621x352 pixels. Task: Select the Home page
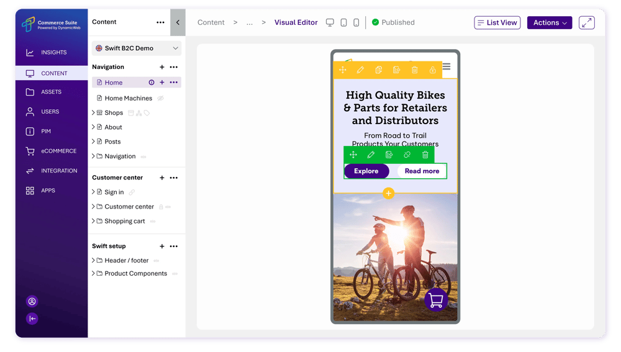click(x=113, y=83)
